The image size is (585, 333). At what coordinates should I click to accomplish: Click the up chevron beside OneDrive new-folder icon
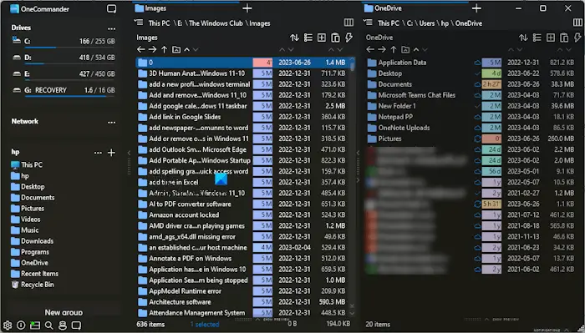[x=416, y=49]
